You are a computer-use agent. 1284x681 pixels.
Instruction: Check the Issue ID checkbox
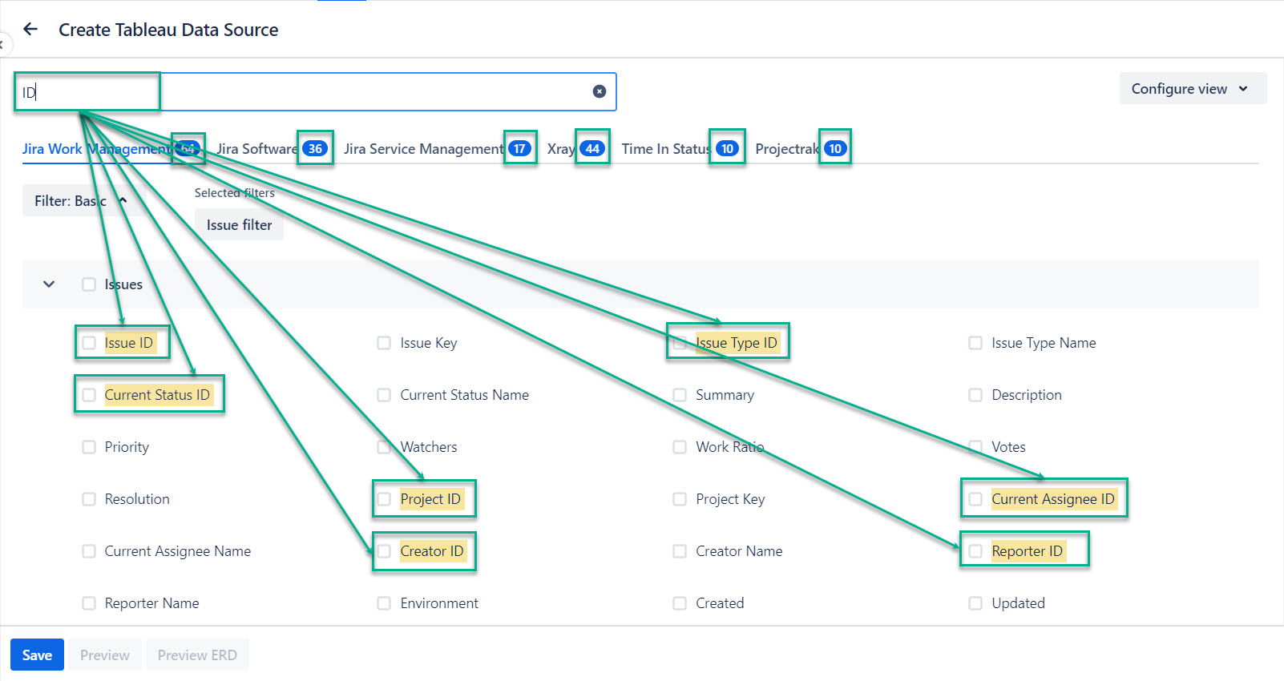tap(89, 343)
